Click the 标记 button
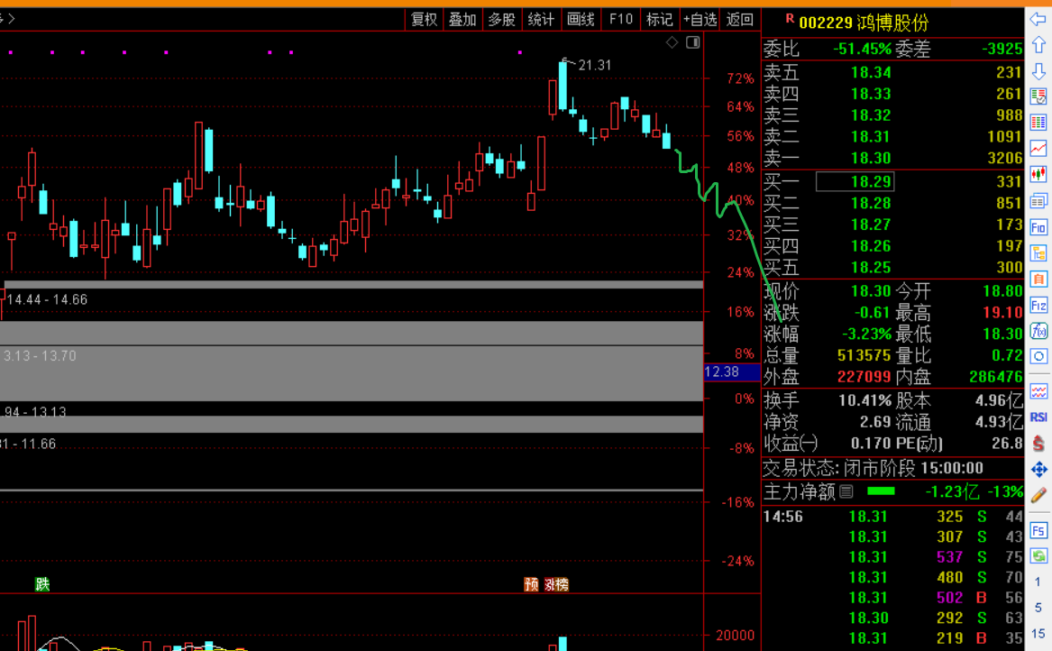This screenshot has height=651, width=1052. click(x=660, y=20)
